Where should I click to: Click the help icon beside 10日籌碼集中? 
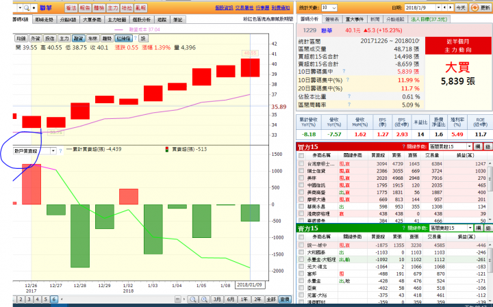coord(344,71)
